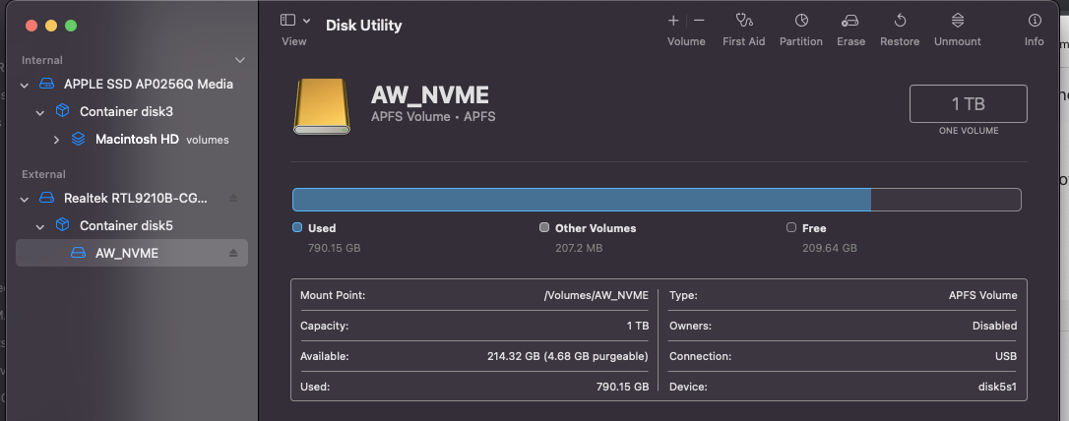Collapse the APPLE SSD AP0256Q Media tree
Viewport: 1069px width, 421px height.
point(25,85)
